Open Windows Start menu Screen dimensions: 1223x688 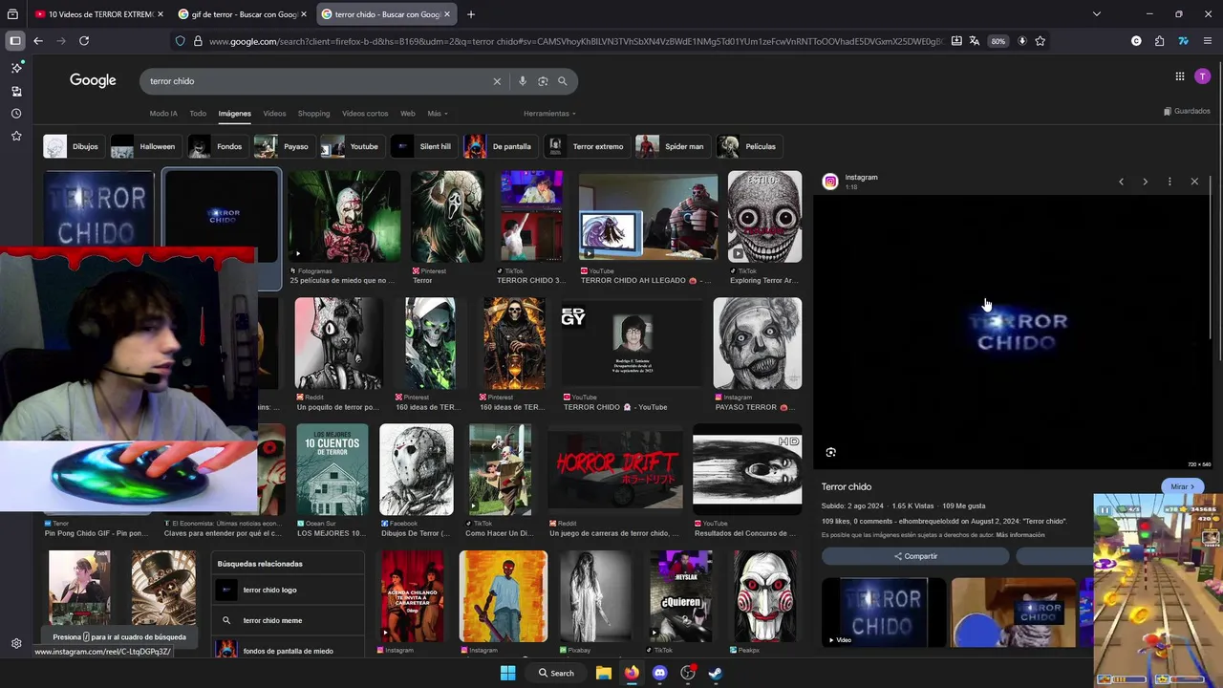[508, 673]
